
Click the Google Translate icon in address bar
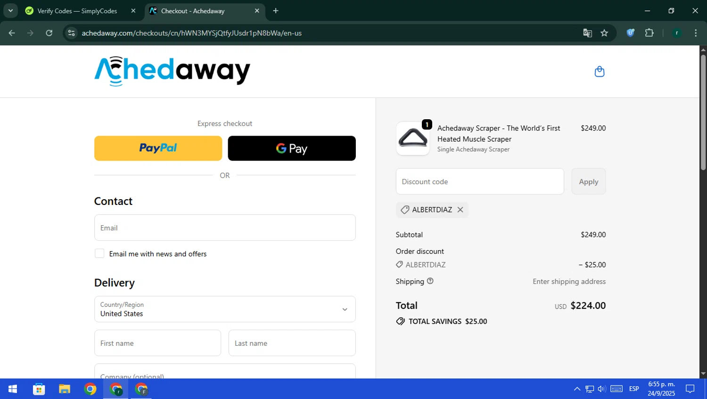(x=587, y=33)
